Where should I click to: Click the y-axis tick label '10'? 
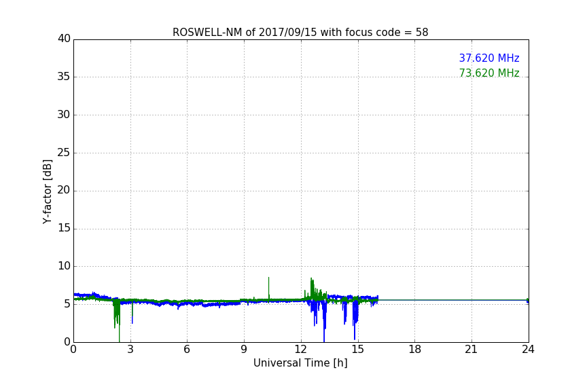point(64,266)
